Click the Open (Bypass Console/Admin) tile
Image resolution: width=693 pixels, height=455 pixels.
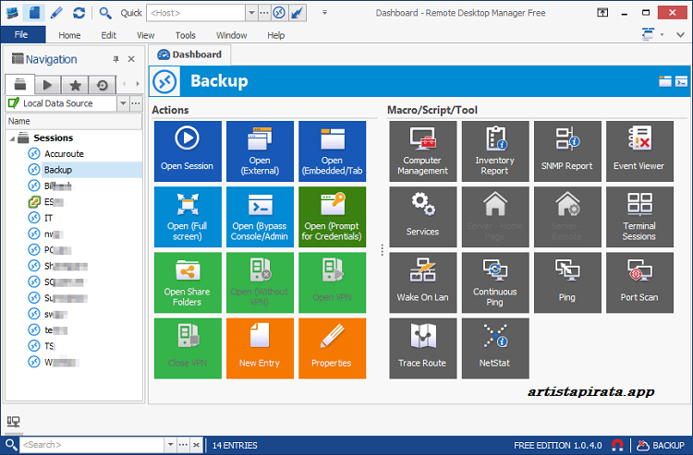tap(260, 217)
